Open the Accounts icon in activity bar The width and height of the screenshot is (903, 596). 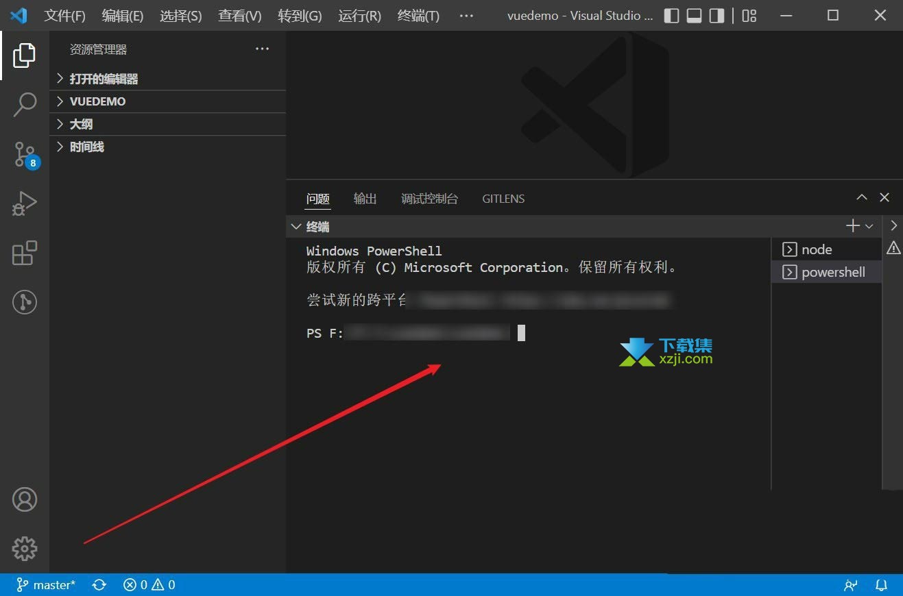click(x=25, y=499)
